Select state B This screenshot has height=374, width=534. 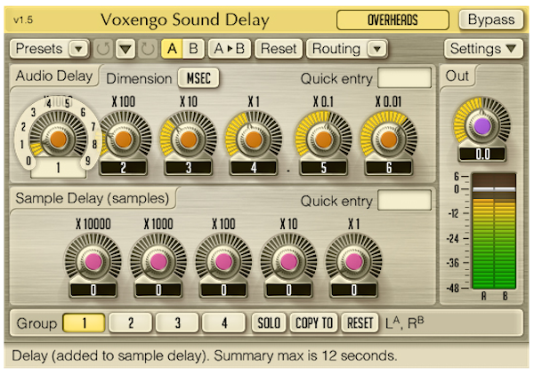(193, 49)
